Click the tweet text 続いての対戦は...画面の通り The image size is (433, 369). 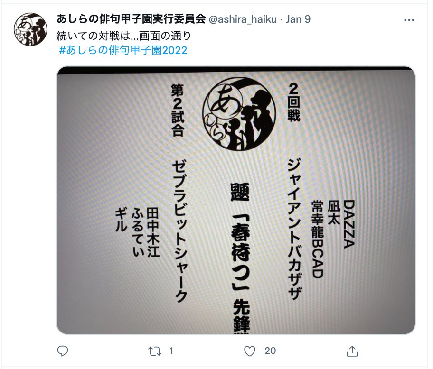point(124,36)
